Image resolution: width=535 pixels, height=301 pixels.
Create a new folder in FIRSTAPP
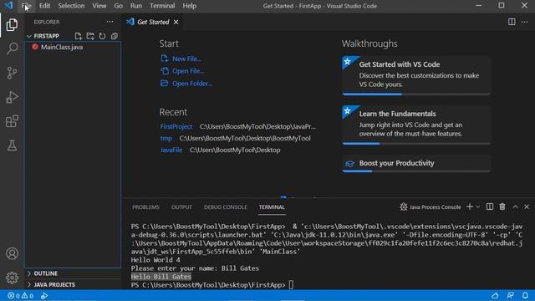click(90, 36)
